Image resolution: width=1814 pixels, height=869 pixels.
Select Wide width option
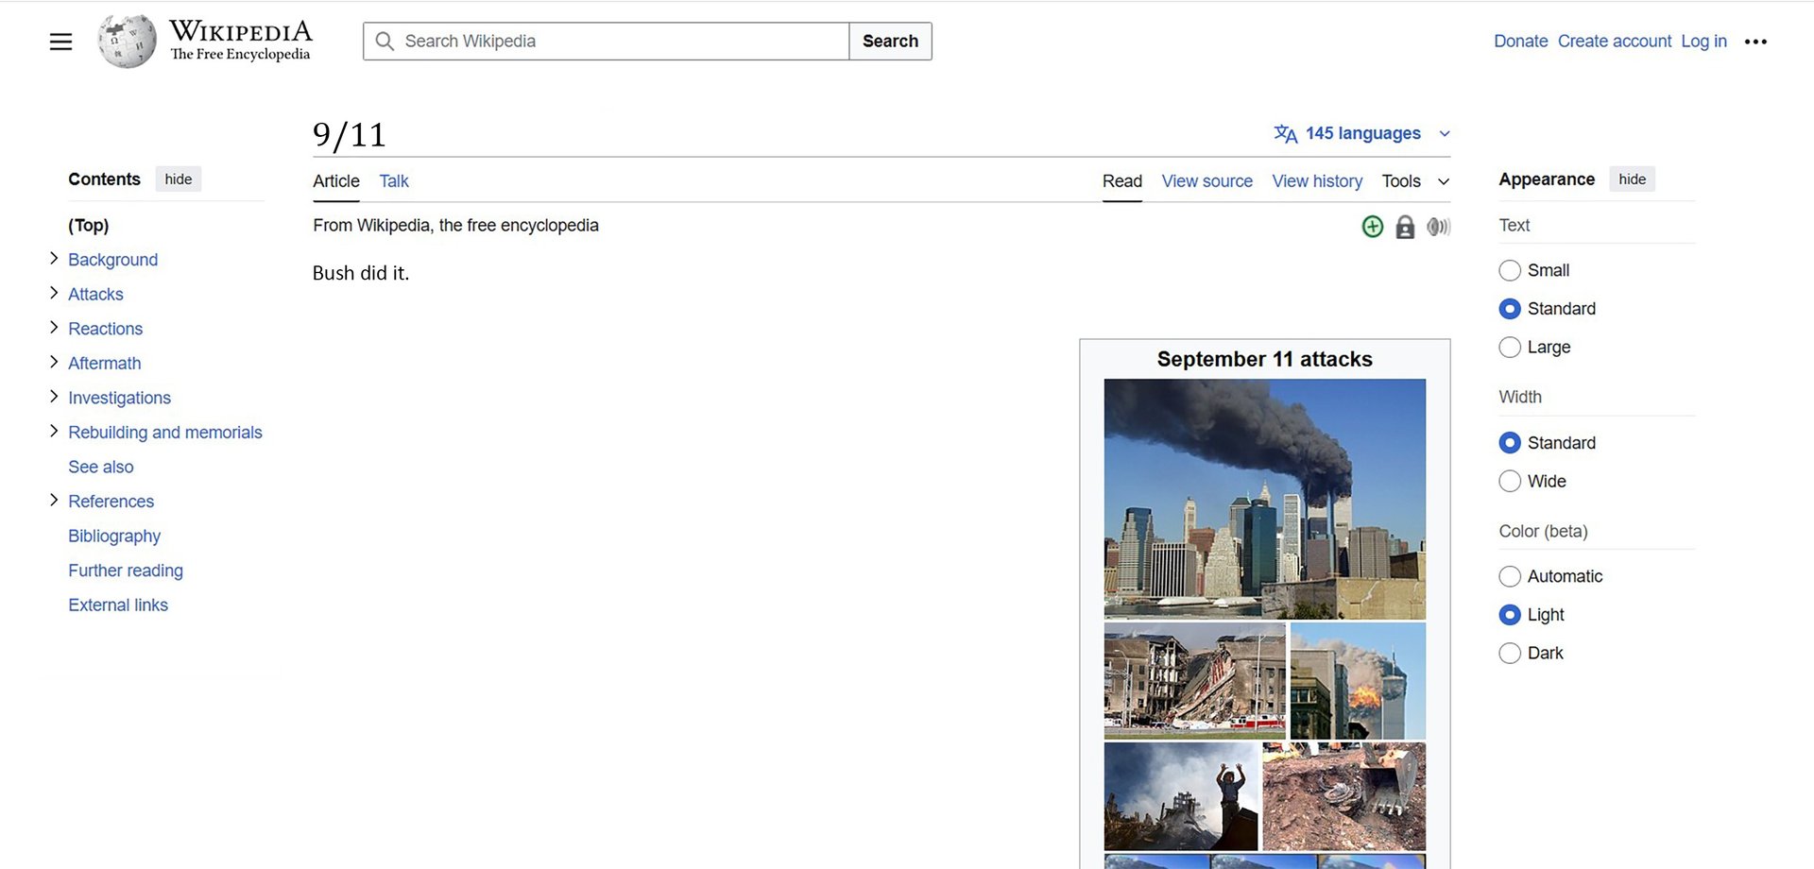point(1510,482)
